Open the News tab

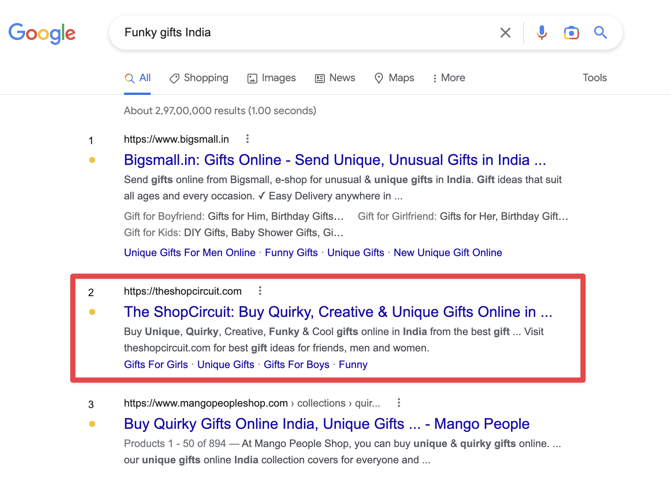click(x=335, y=78)
